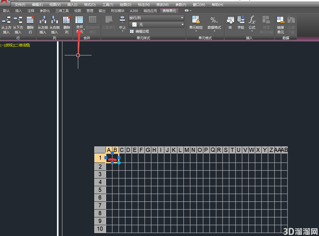Select table row header 5
The height and width of the screenshot is (236, 319).
click(100, 190)
